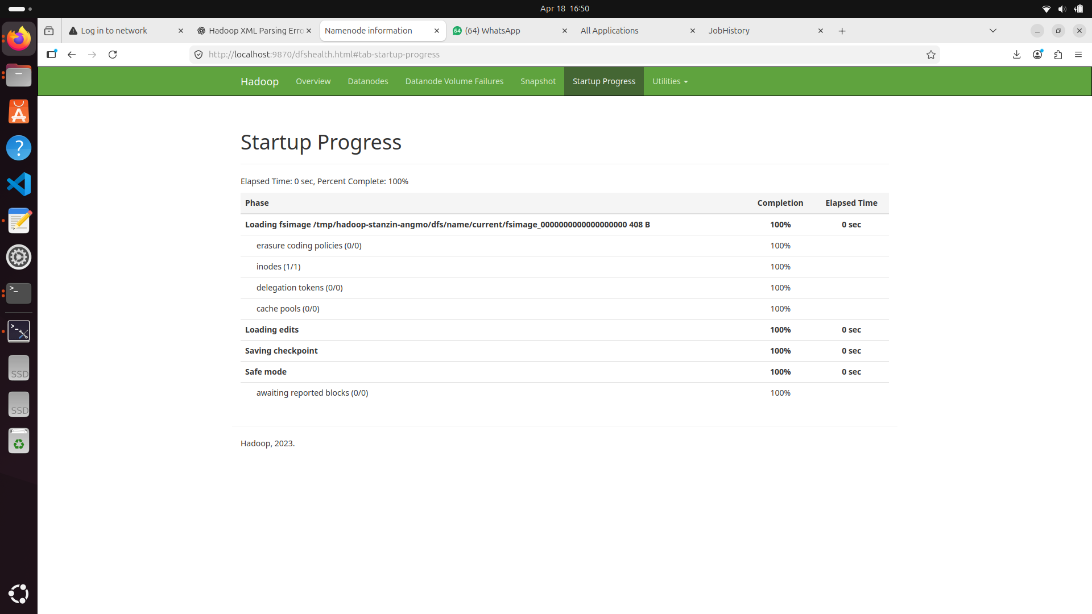Image resolution: width=1092 pixels, height=614 pixels.
Task: Click the volume indicator in the top bar
Action: point(1062,9)
